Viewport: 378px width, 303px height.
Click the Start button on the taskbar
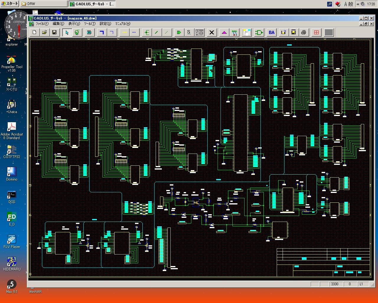click(10, 4)
